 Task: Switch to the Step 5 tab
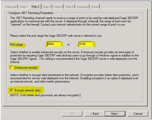69,7
